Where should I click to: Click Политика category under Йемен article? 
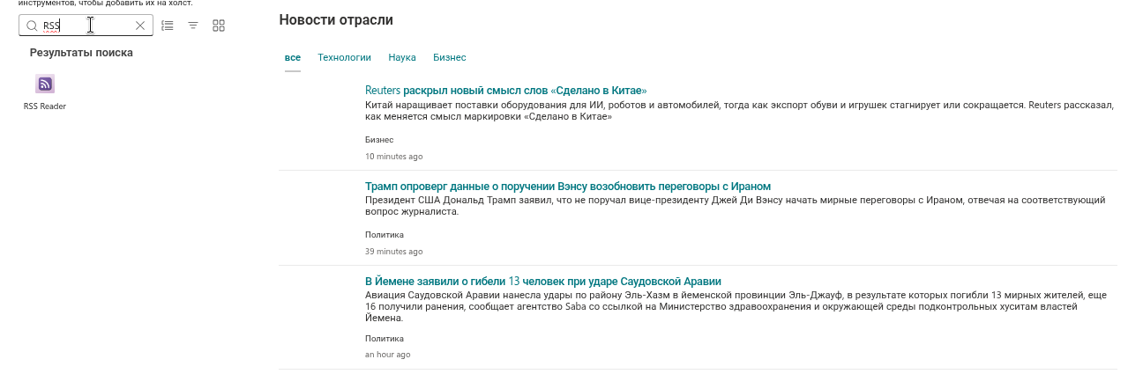(x=385, y=338)
